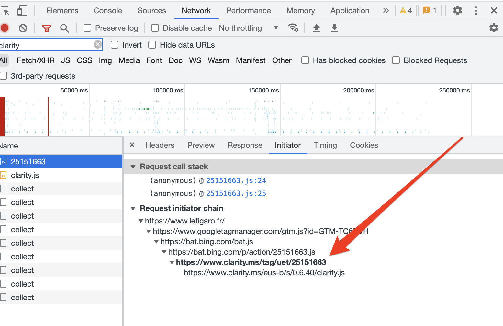Select the 25151663 request row
The height and width of the screenshot is (326, 503).
click(x=61, y=161)
